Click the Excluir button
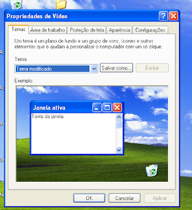Viewport: 192px width, 210px height. (152, 68)
